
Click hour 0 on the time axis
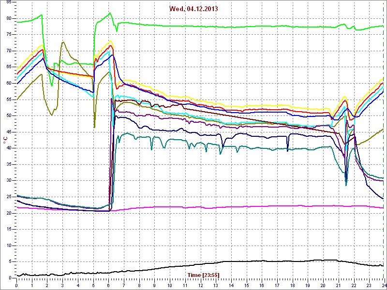[16, 285]
